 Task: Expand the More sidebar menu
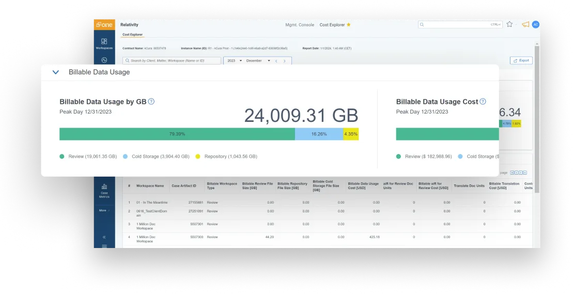[x=104, y=210]
